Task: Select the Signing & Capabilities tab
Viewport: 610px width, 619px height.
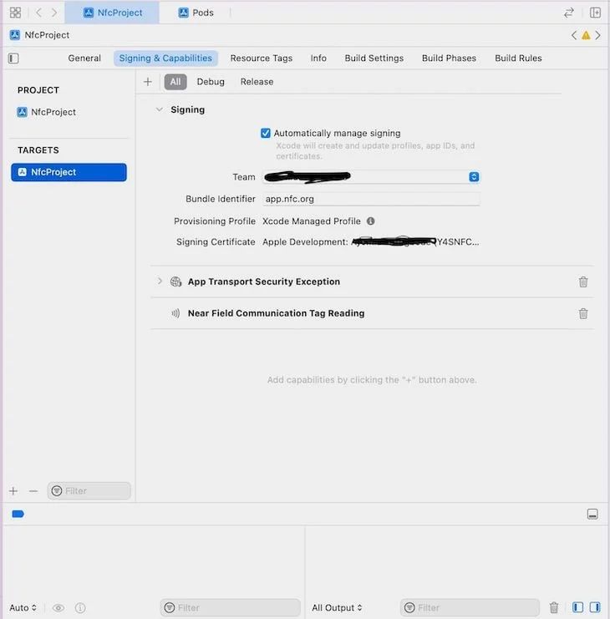Action: (165, 58)
